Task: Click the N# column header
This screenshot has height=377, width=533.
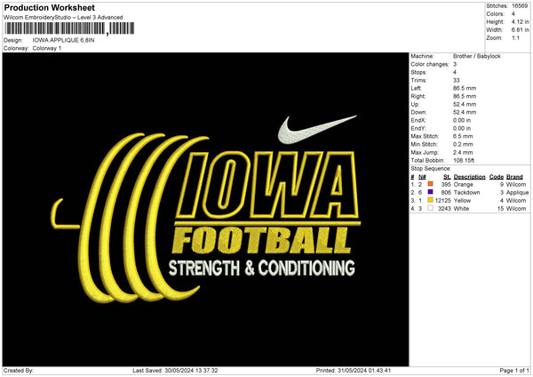Action: (x=422, y=177)
